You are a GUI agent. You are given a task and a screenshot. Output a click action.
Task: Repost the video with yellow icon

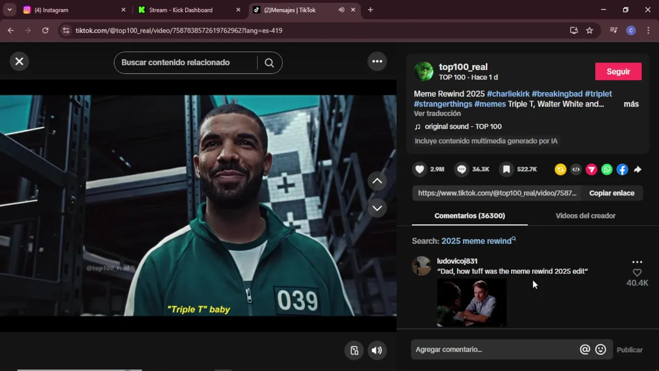pos(560,170)
